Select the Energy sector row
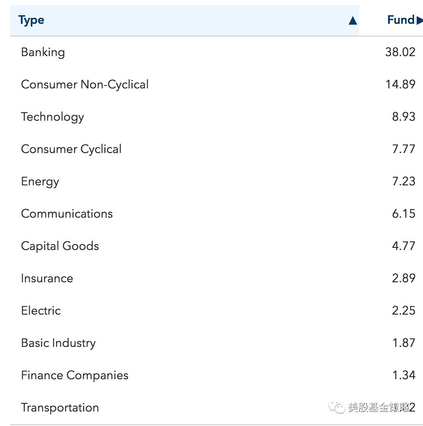The image size is (423, 426). 40,182
